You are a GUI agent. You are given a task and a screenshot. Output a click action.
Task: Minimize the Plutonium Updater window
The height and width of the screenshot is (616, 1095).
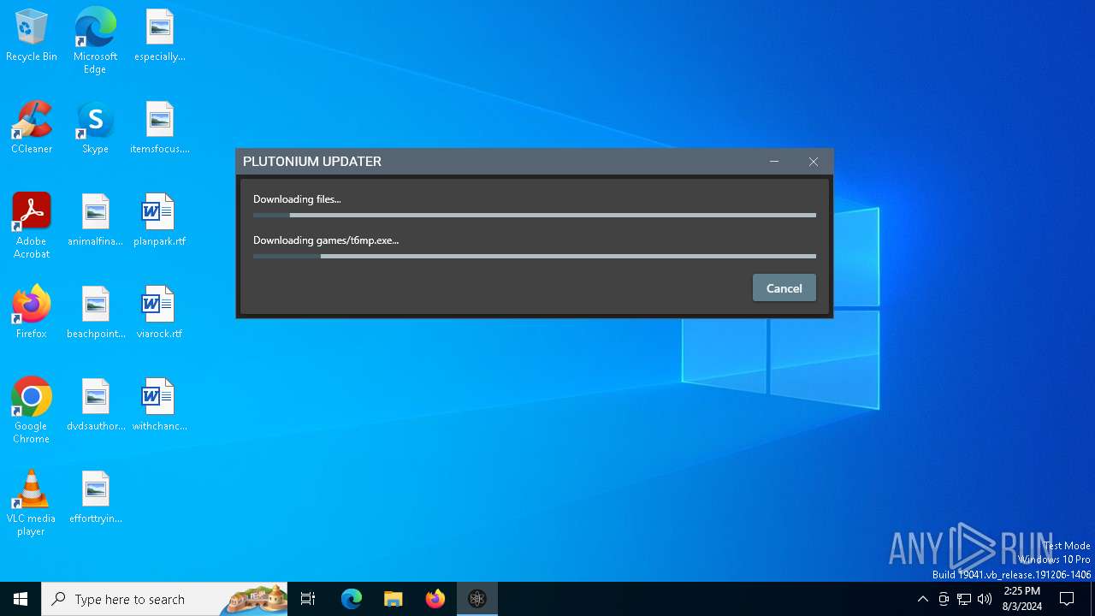(x=774, y=162)
